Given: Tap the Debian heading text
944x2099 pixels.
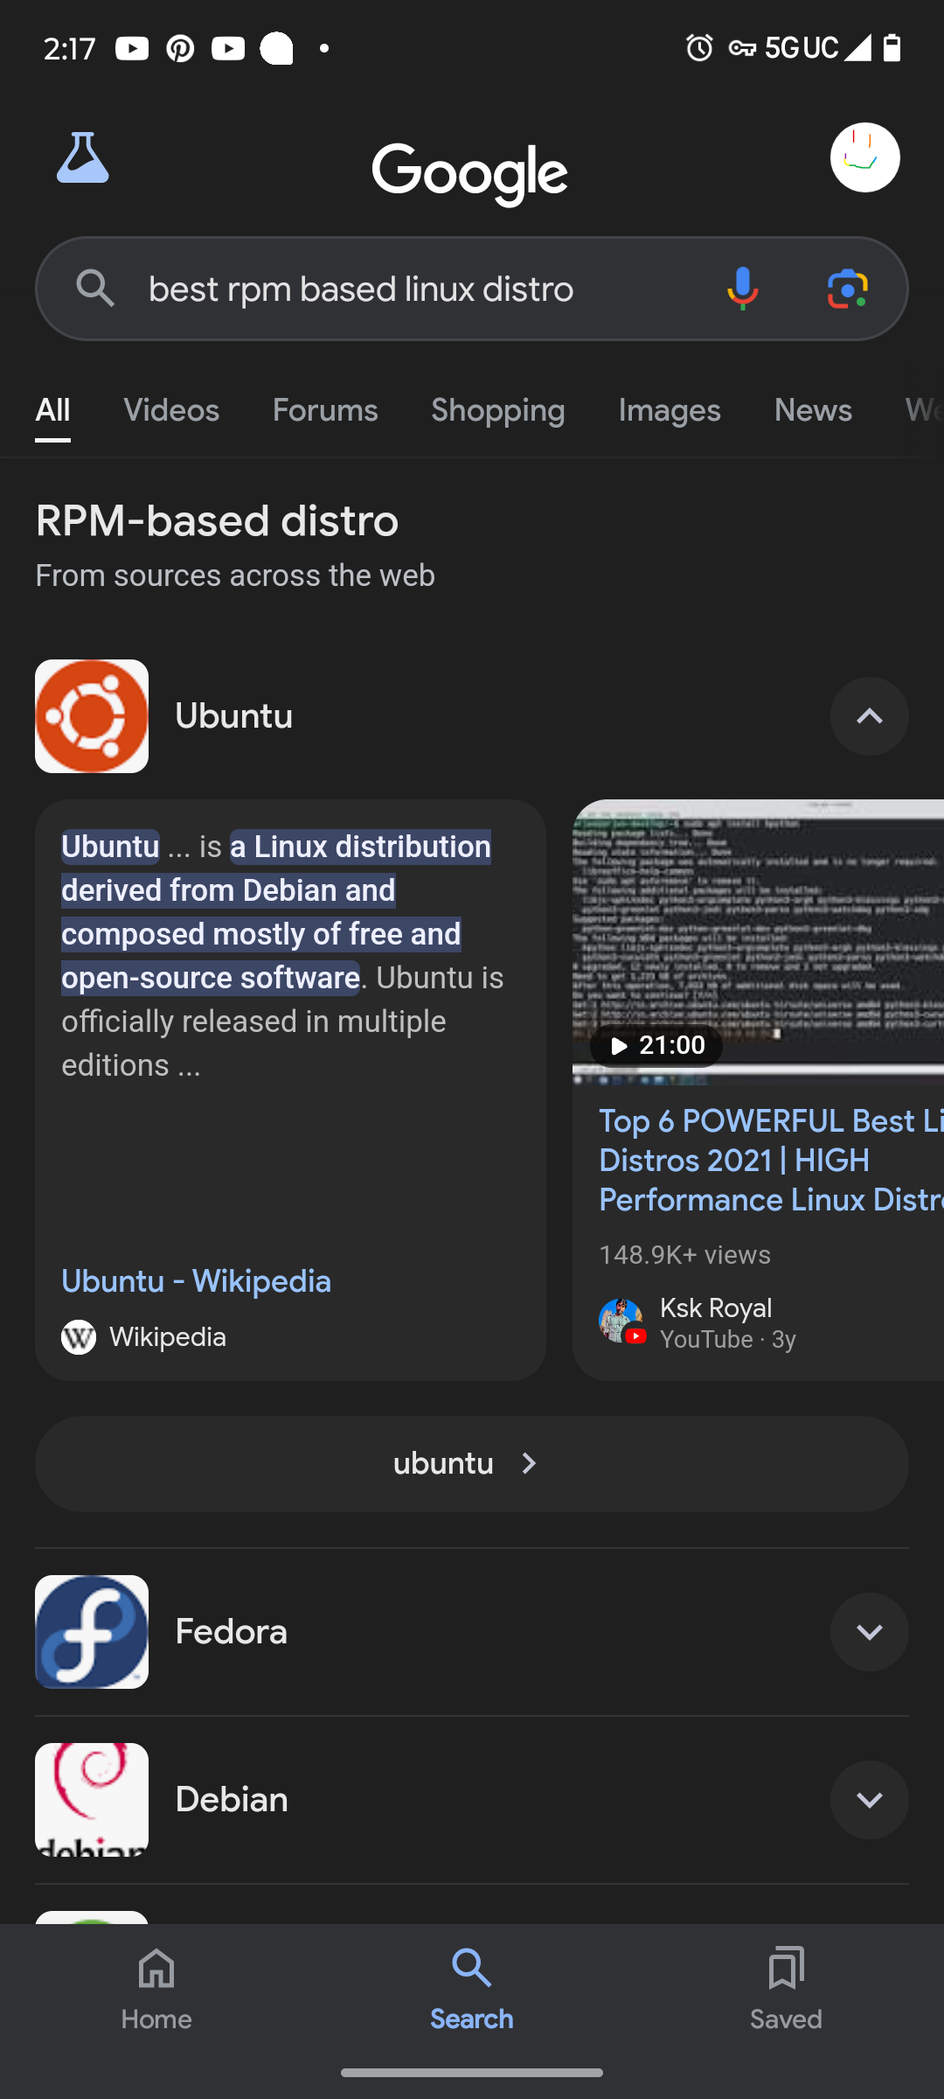Looking at the screenshot, I should pos(232,1800).
